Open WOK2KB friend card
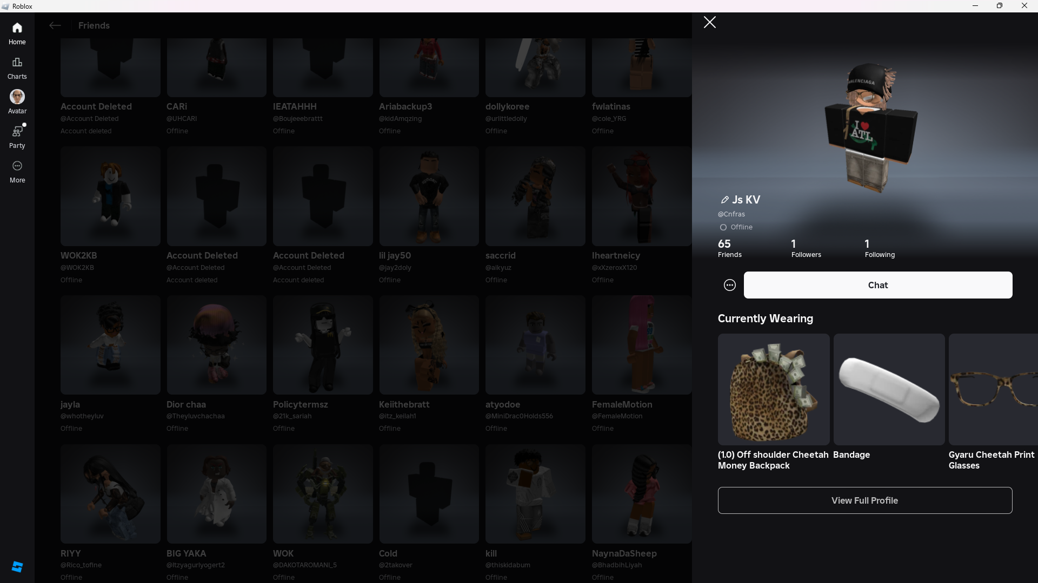 click(x=110, y=196)
